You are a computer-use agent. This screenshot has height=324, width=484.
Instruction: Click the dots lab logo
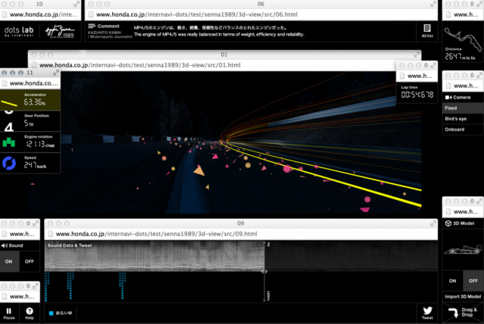[x=19, y=32]
